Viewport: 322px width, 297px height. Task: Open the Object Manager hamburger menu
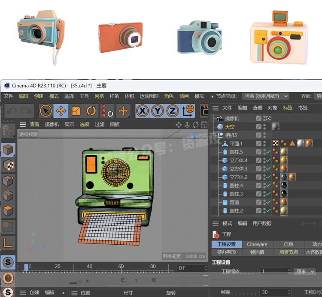point(216,108)
